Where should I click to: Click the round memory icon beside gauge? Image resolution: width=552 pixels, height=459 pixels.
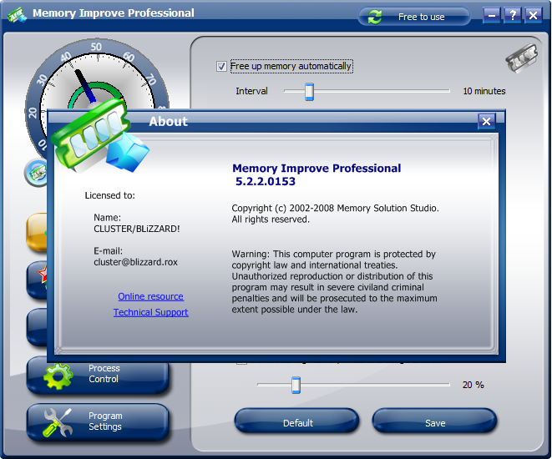click(x=37, y=173)
